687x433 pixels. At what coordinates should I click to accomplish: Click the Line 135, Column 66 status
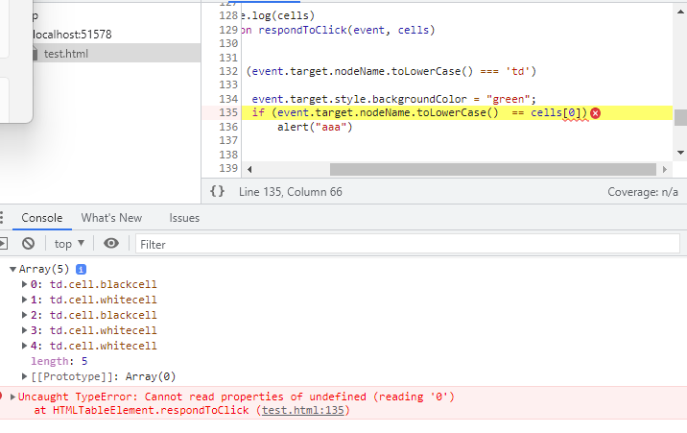[x=291, y=192]
